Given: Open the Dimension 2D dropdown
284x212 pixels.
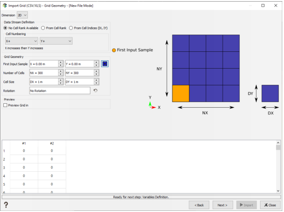Looking at the screenshot, I should click(x=22, y=15).
